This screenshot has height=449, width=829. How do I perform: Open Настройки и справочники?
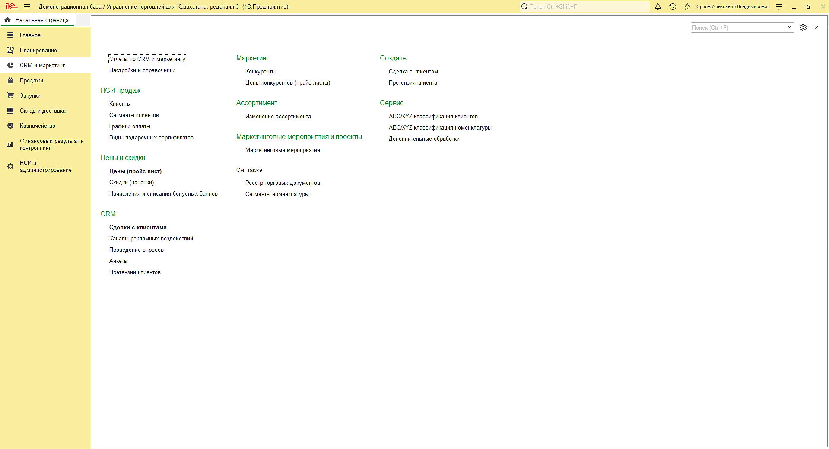point(142,70)
